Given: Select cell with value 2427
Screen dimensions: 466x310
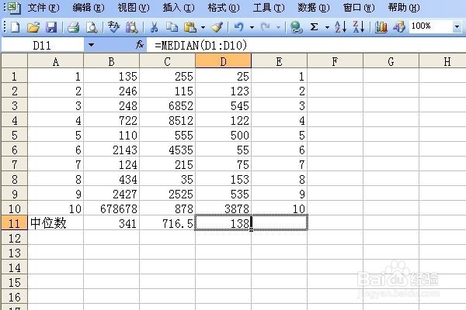Looking at the screenshot, I should (x=111, y=194).
